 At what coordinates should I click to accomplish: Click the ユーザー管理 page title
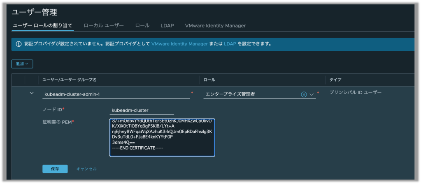[35, 12]
